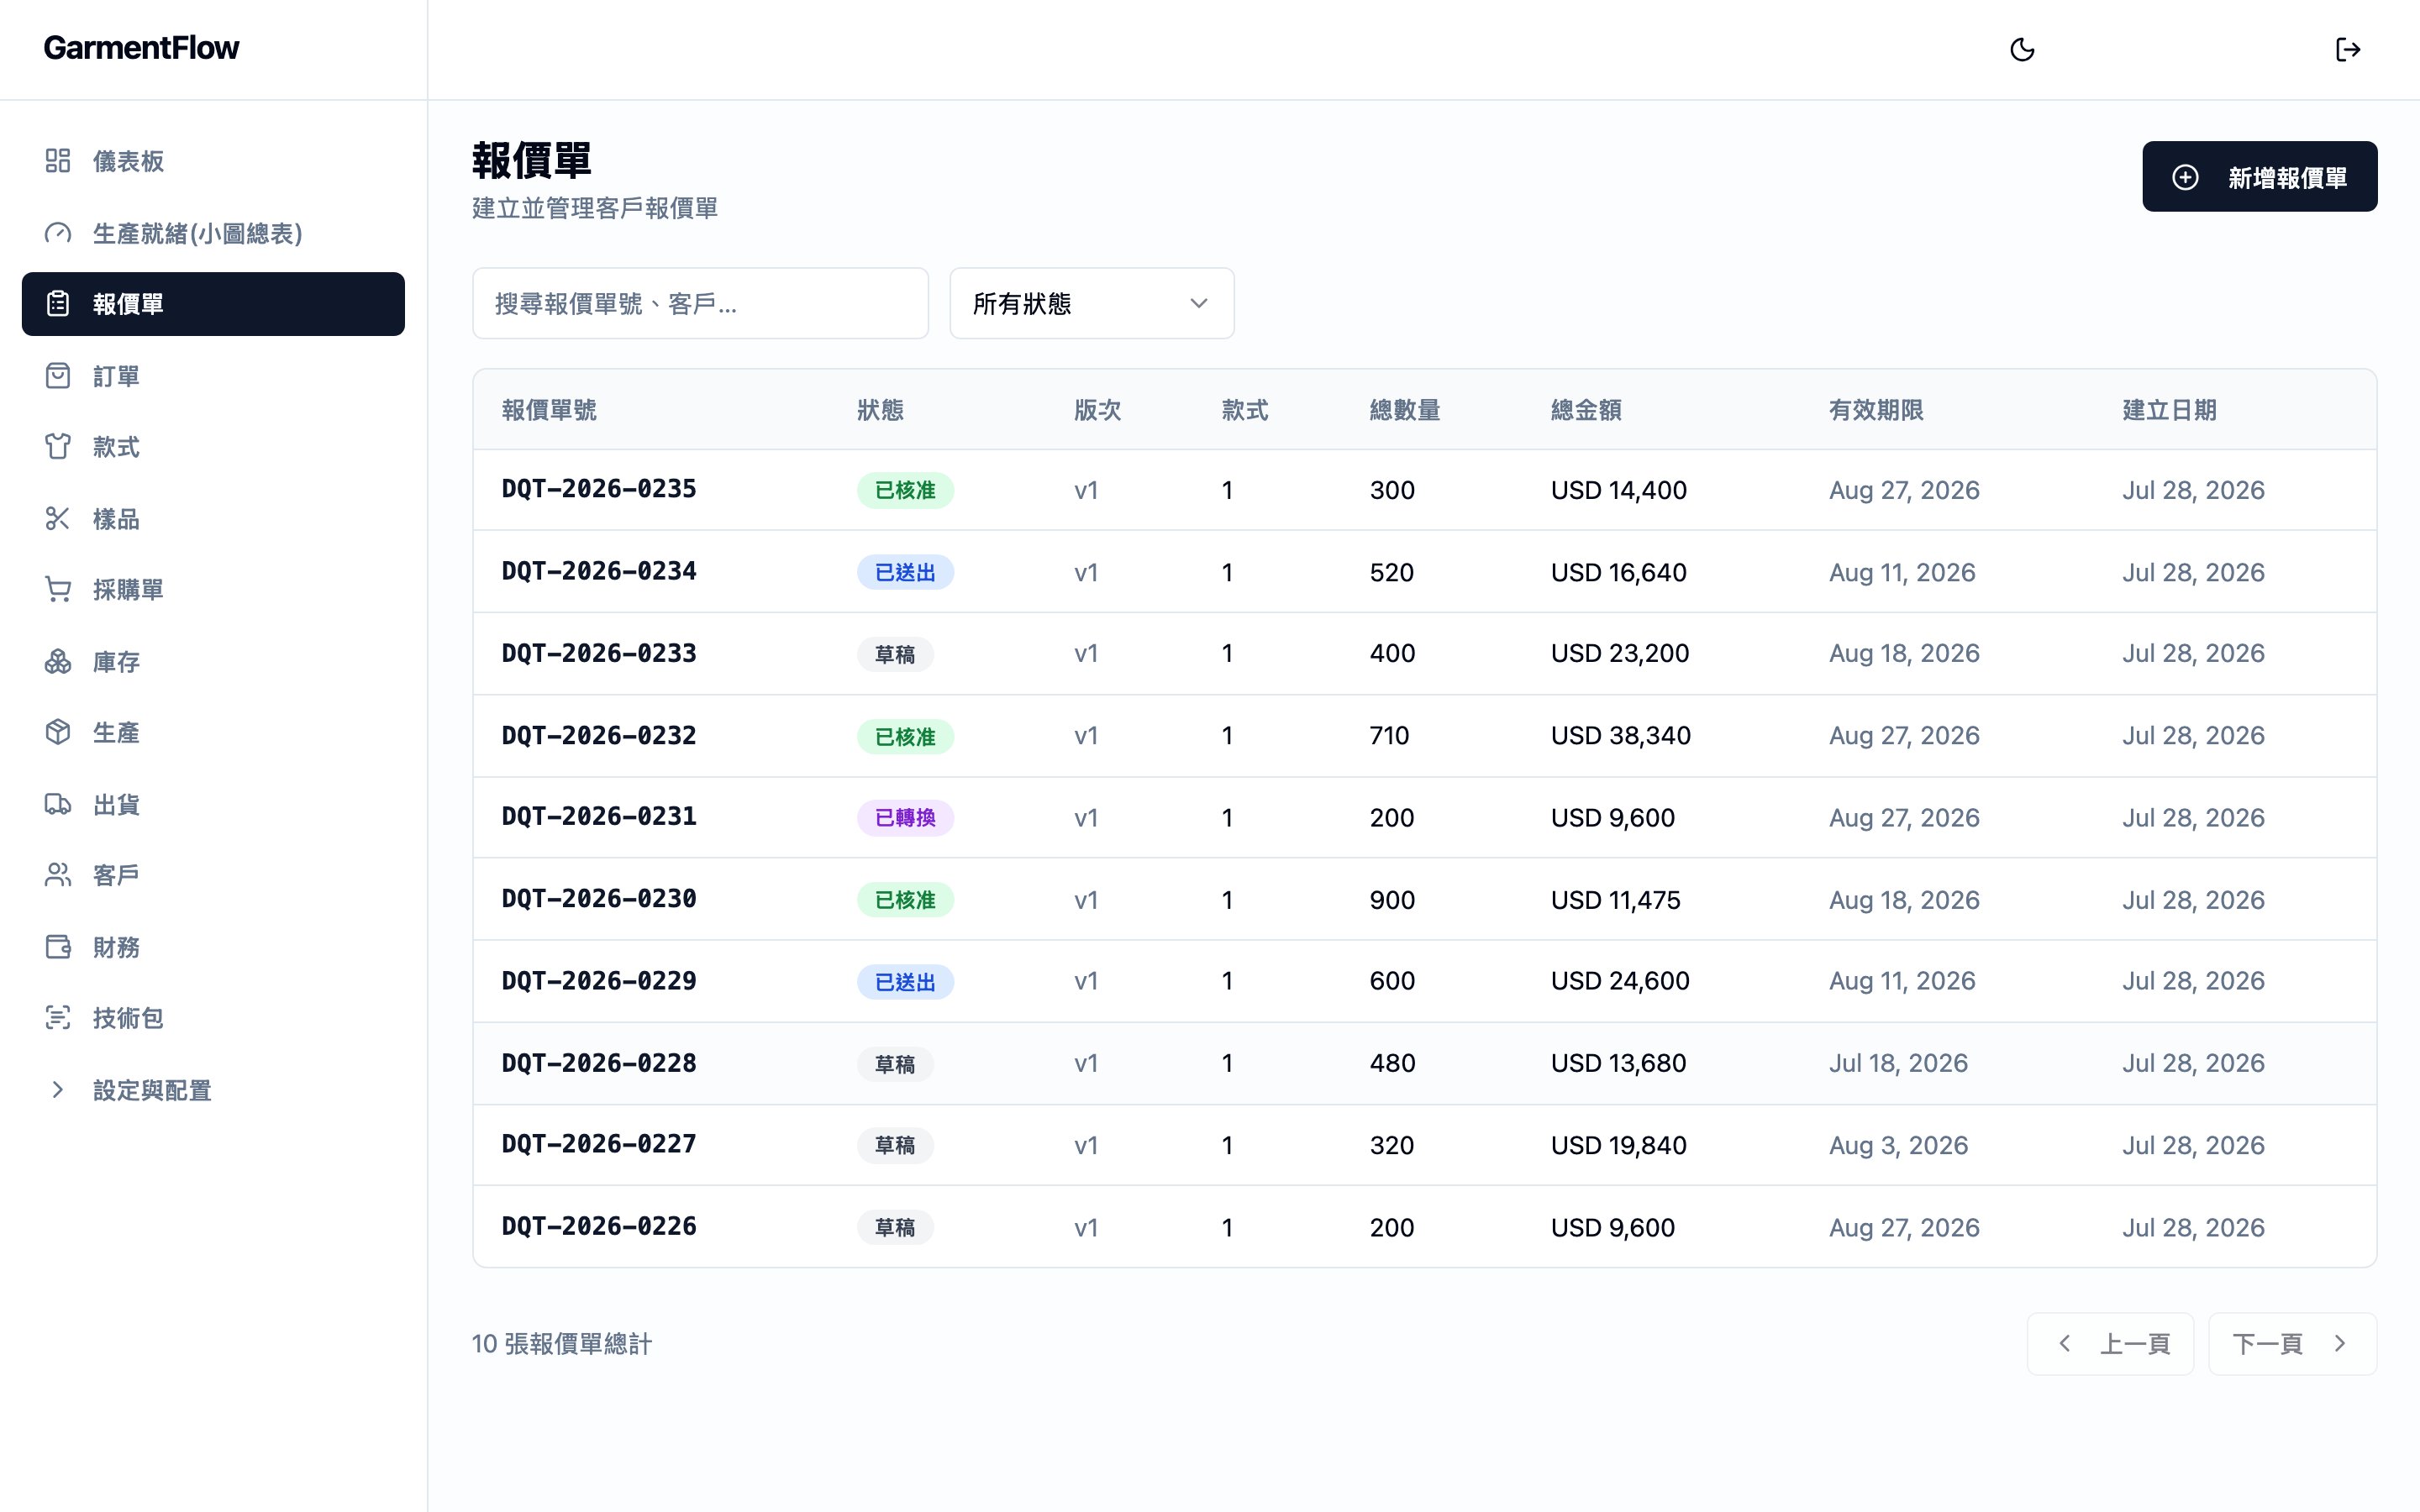This screenshot has width=2420, height=1512.
Task: Click the 總金額 column header
Action: [1586, 410]
